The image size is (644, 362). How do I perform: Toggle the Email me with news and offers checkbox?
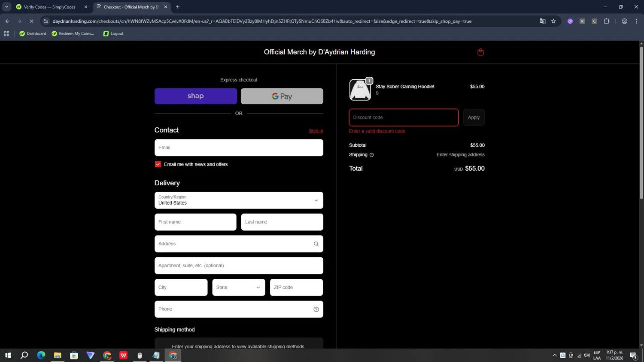point(158,164)
